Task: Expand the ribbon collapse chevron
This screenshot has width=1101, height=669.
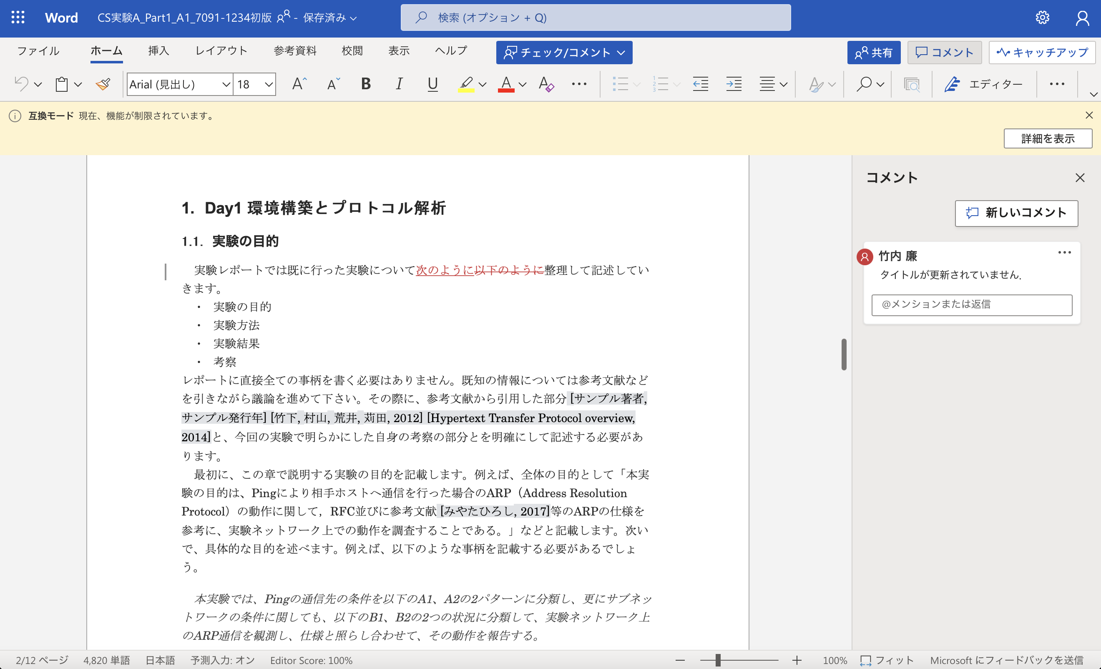Action: (x=1093, y=94)
